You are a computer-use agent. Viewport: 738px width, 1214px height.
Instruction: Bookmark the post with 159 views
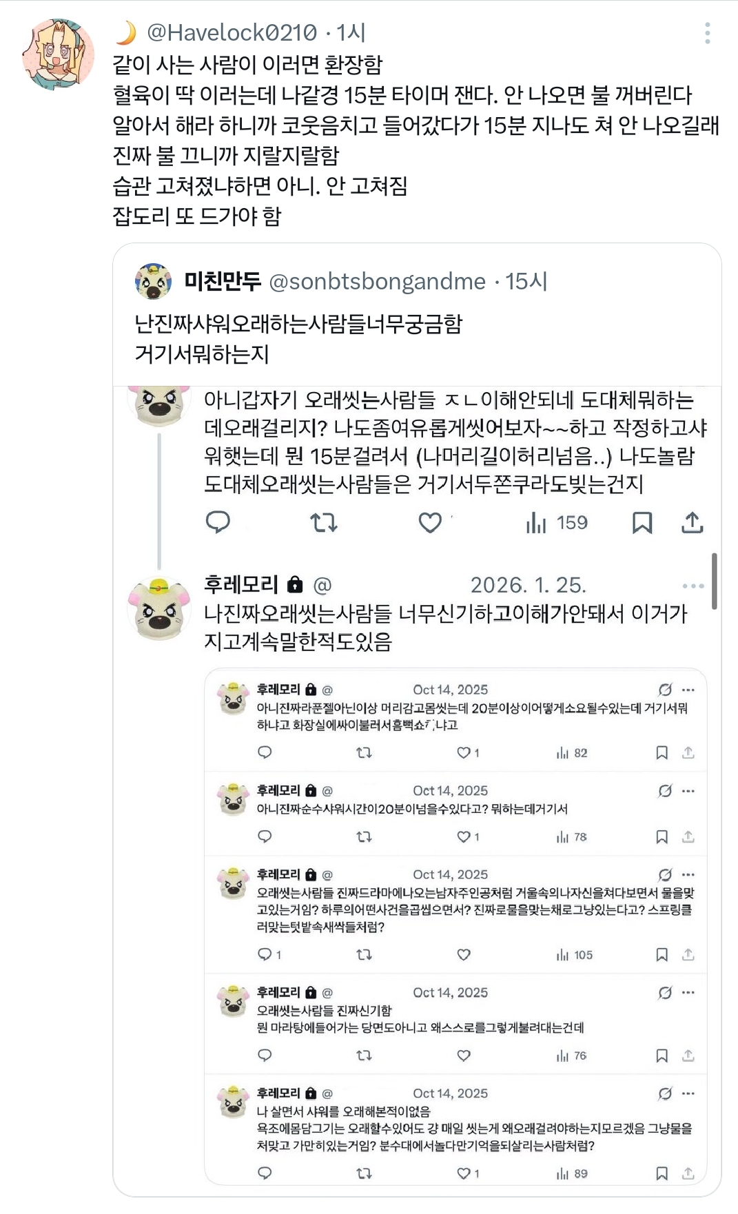(x=642, y=522)
